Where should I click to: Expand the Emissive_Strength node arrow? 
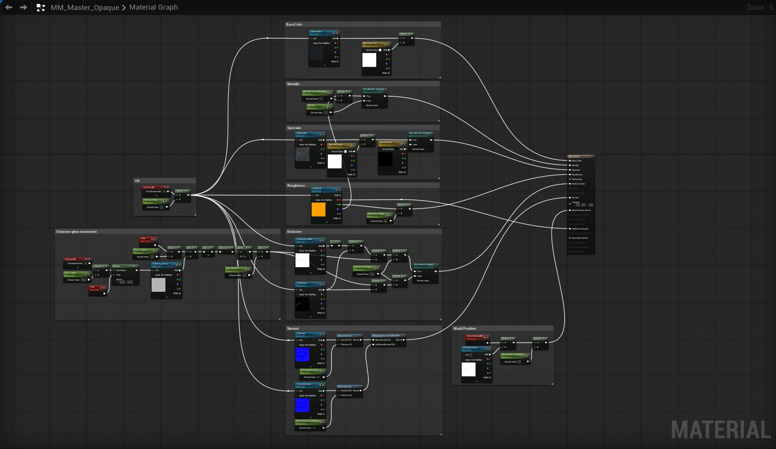[378, 268]
